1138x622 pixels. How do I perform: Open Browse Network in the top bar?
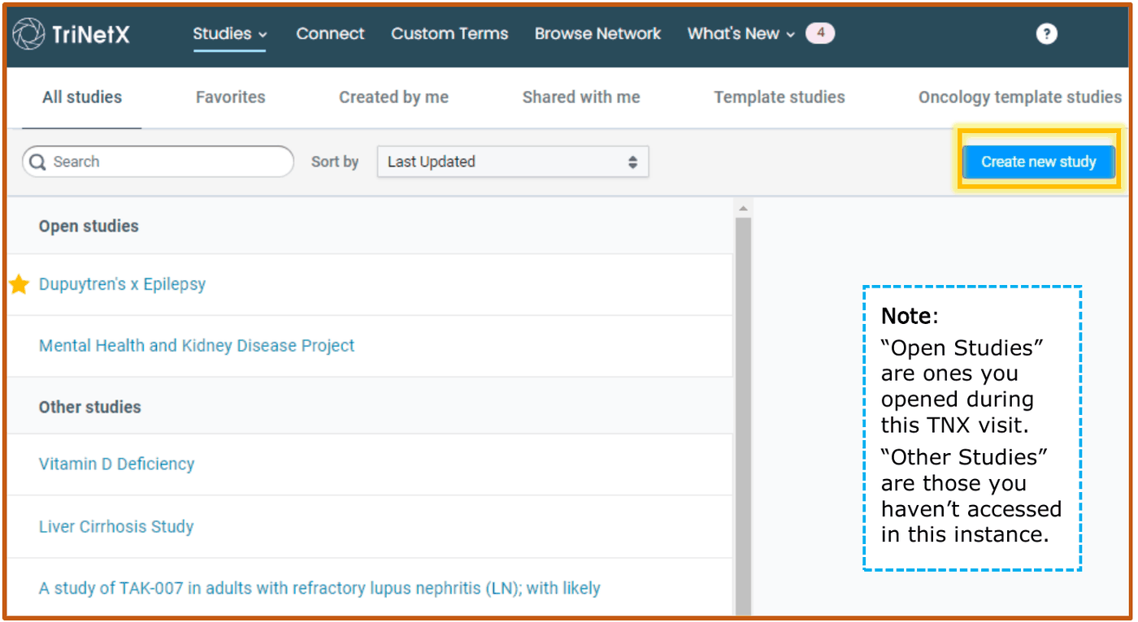pyautogui.click(x=597, y=34)
